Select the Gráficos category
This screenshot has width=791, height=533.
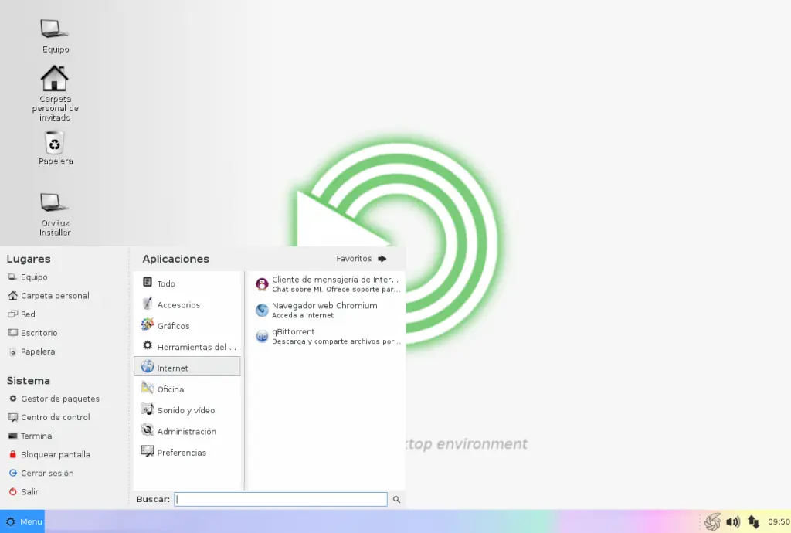tap(187, 325)
